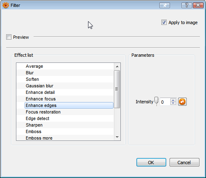
Task: Decrease Intensity with spinner down arrow
Action: point(173,103)
